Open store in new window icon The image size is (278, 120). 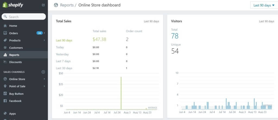pos(43,5)
